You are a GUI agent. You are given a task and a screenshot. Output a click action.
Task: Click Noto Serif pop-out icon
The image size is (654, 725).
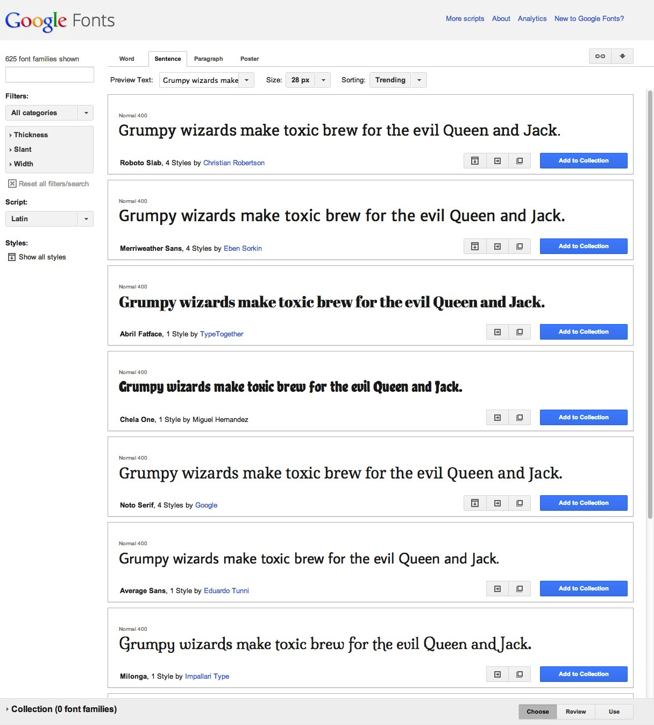[520, 503]
